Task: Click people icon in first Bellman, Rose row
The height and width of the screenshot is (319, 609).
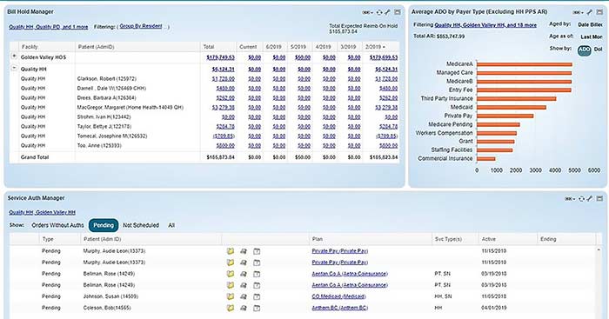Action: pos(244,274)
